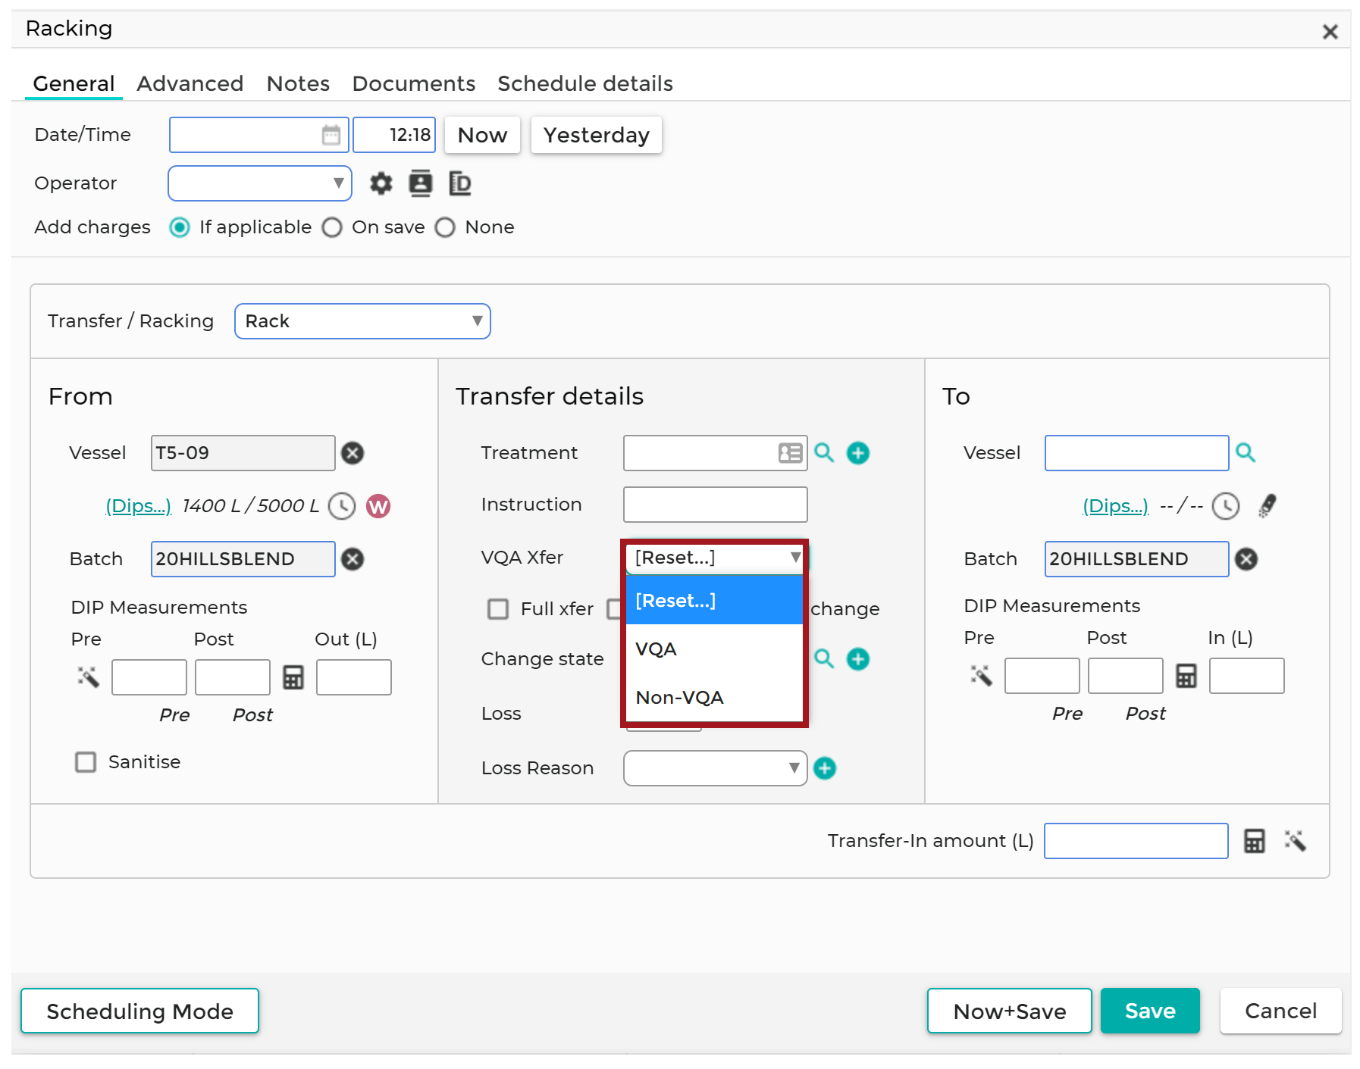Clear the From vessel T5-09

353,453
